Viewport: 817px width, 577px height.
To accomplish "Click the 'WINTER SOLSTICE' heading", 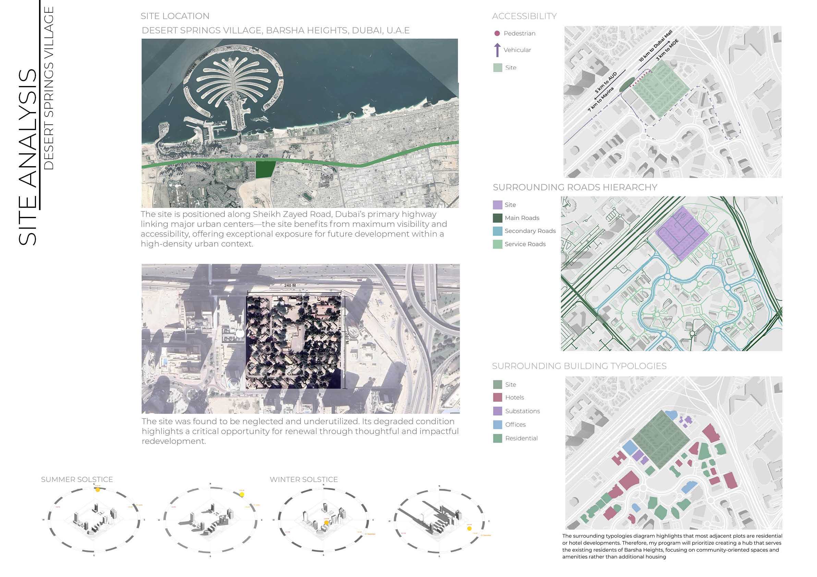I will tap(304, 480).
